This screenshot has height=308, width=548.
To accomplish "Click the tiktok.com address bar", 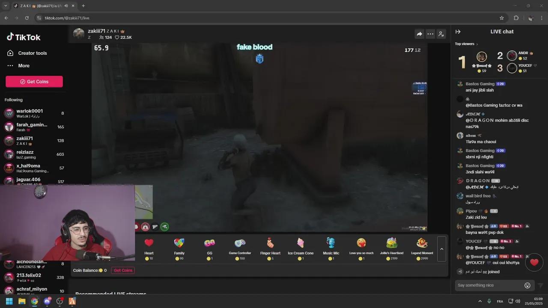I will (265, 18).
